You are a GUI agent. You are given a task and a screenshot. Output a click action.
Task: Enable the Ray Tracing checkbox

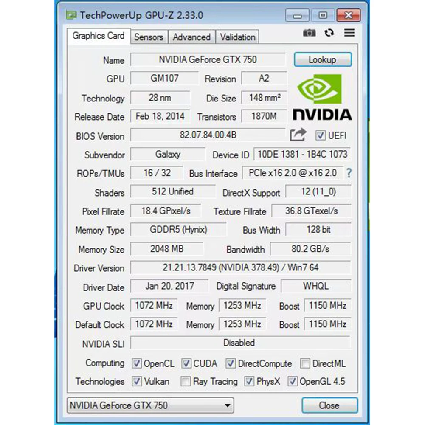point(186,381)
